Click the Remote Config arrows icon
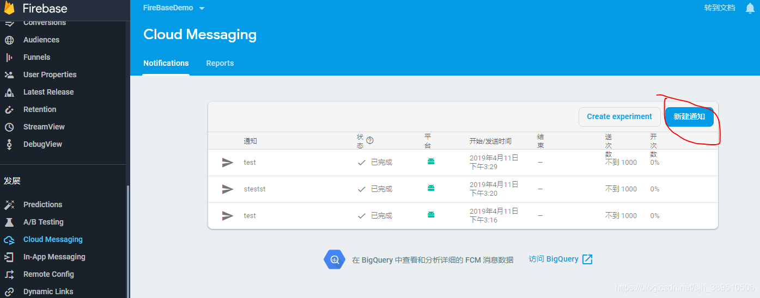760x298 pixels. coord(9,274)
